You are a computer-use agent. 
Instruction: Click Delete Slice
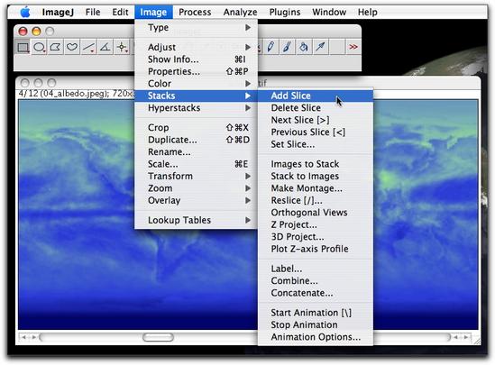point(316,108)
